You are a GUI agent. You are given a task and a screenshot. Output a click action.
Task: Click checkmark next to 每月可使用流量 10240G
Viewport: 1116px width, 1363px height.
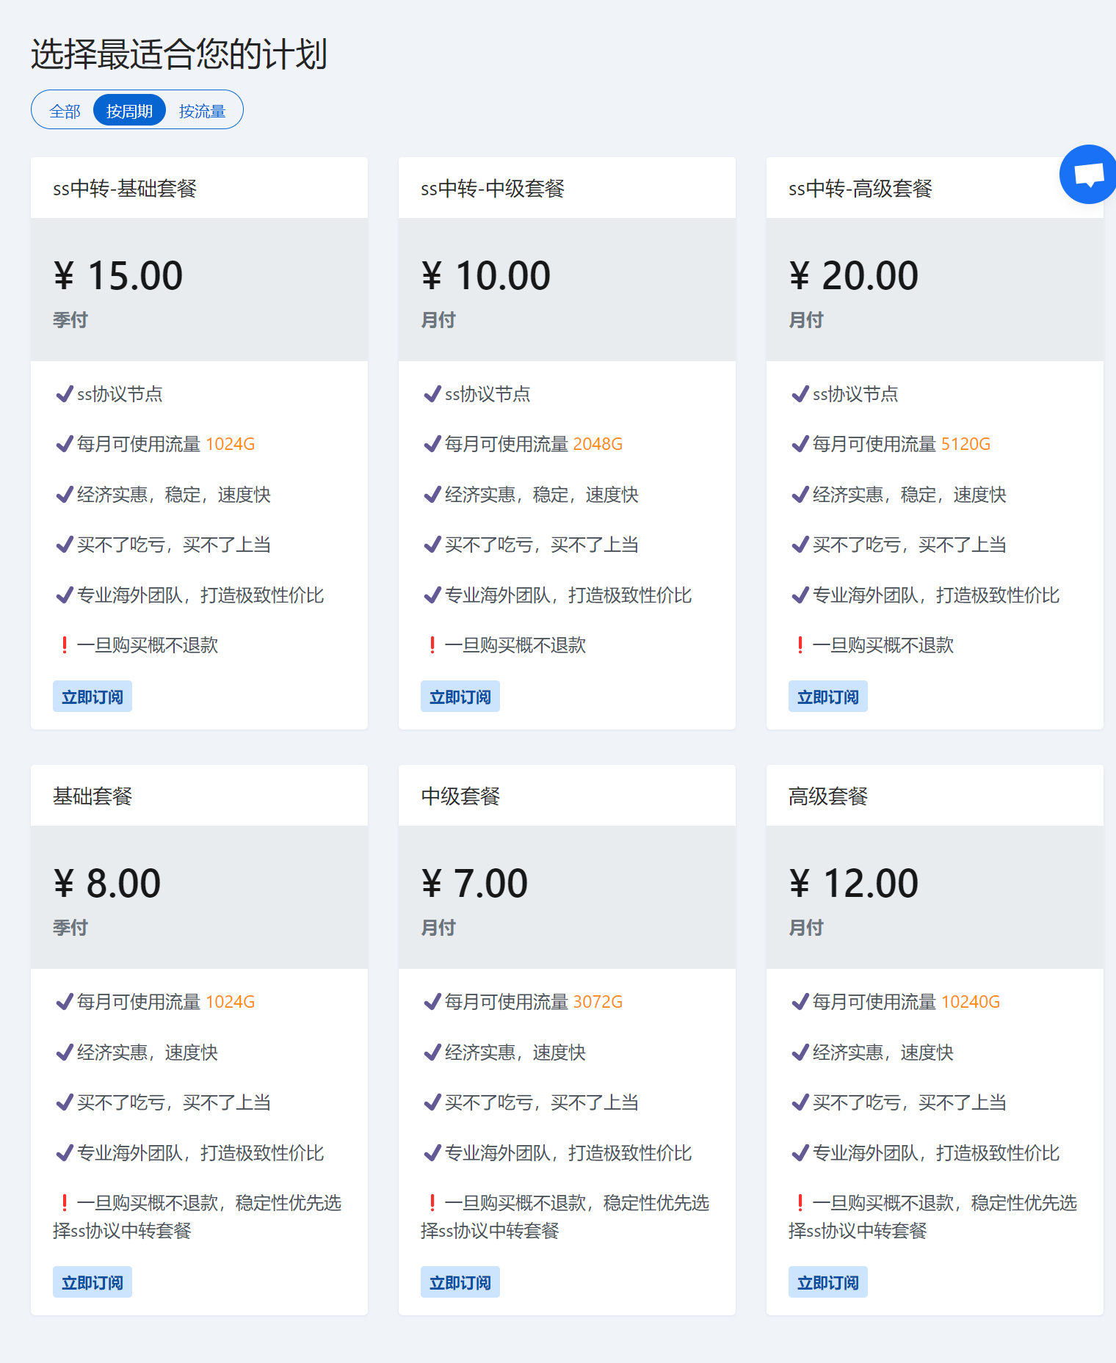(x=800, y=1002)
